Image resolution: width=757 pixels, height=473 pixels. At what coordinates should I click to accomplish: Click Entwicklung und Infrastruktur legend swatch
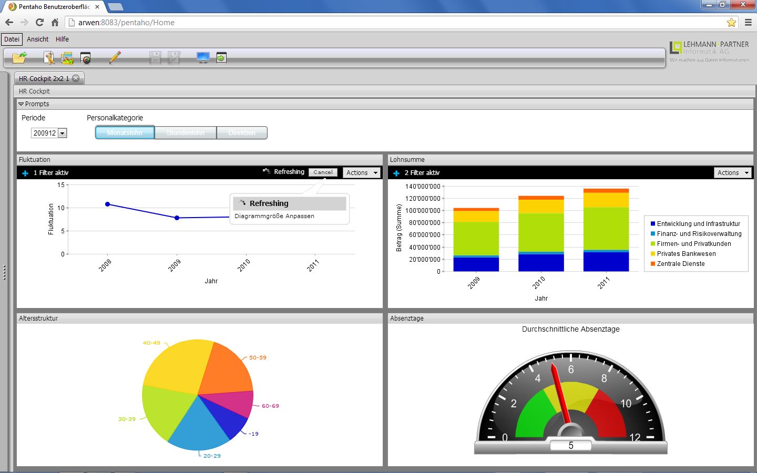pos(653,224)
